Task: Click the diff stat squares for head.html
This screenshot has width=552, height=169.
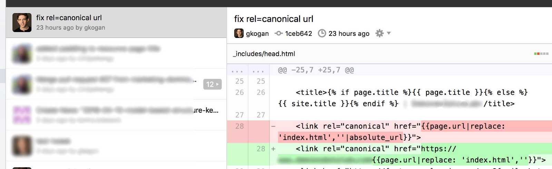Action: [x=541, y=54]
